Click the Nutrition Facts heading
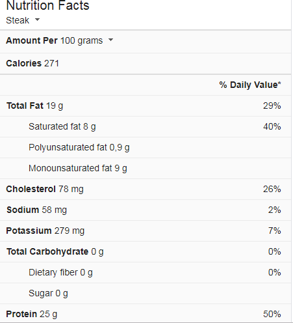Screen dimensions: 293x323 point(47,5)
